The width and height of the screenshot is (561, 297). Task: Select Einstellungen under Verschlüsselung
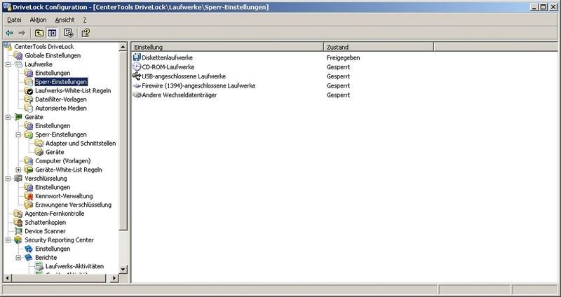pos(53,187)
